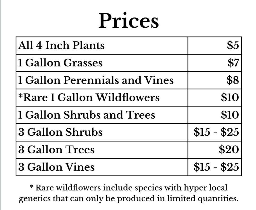Select the 3 Gallon Vines label
Screen dimensions: 256x210
[56, 167]
